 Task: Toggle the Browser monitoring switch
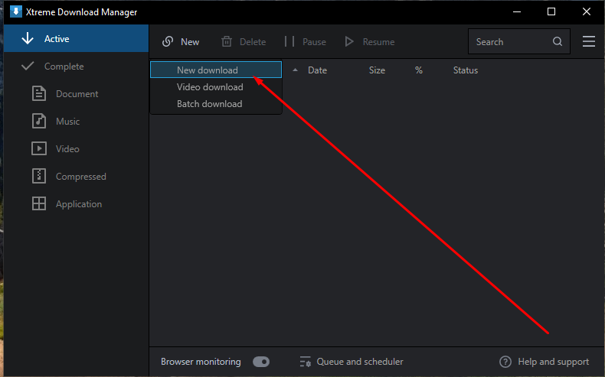pos(261,362)
